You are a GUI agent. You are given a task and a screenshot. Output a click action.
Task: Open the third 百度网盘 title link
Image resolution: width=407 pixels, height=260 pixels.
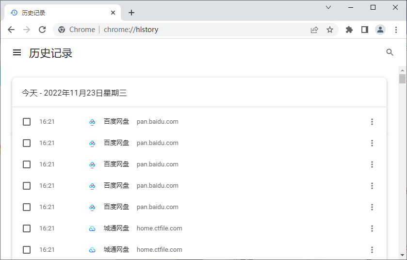point(116,164)
